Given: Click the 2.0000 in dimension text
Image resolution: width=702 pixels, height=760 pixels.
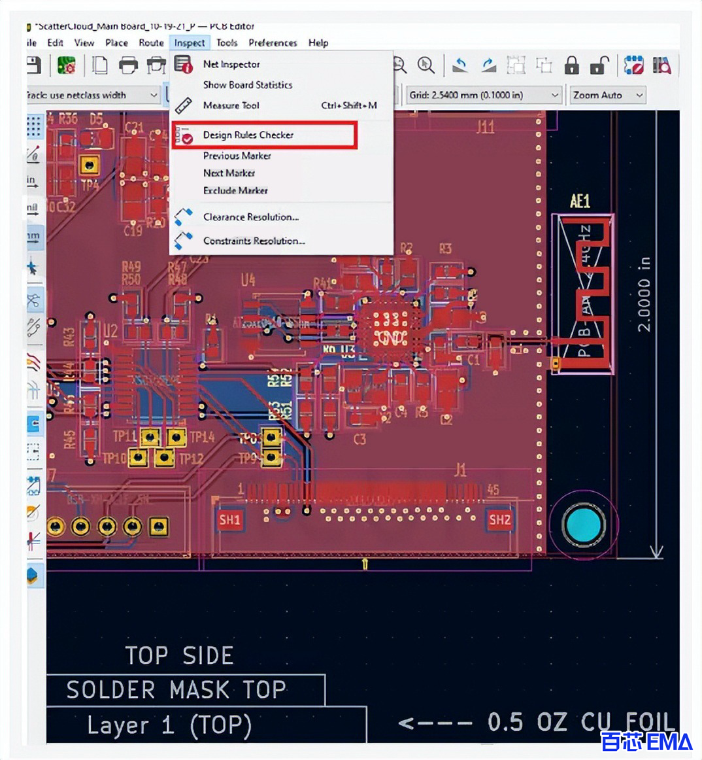Looking at the screenshot, I should 643,294.
